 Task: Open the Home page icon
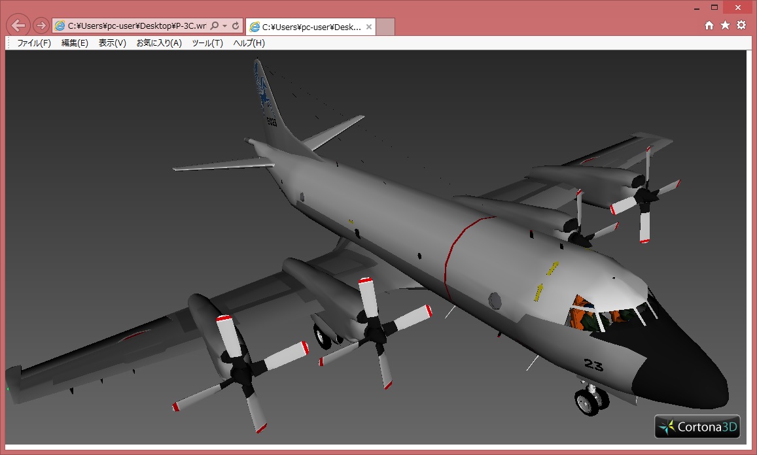pyautogui.click(x=709, y=25)
